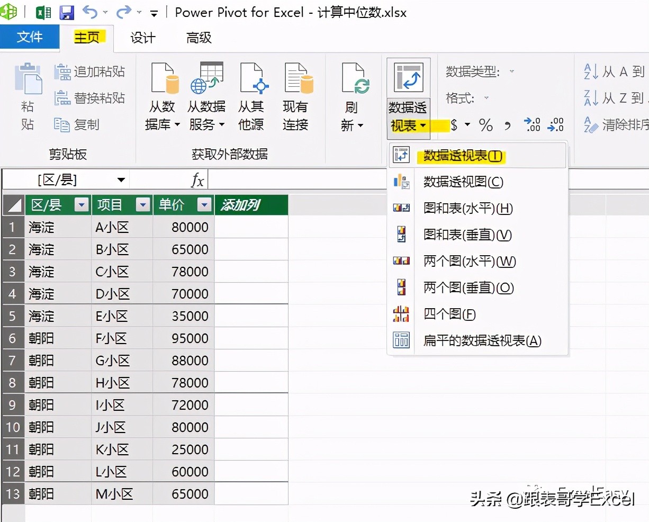Choose 两个图(垂直)(O) menu entry
Viewport: 649px width, 522px height.
pos(477,287)
